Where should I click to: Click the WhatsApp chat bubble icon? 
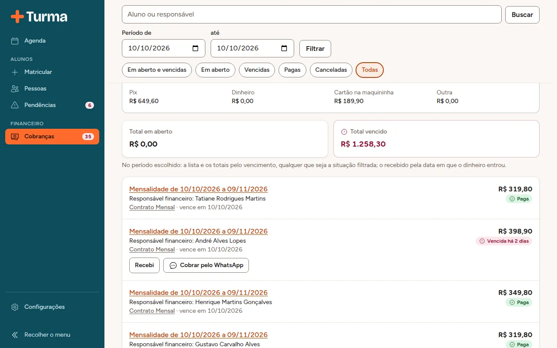(x=173, y=265)
